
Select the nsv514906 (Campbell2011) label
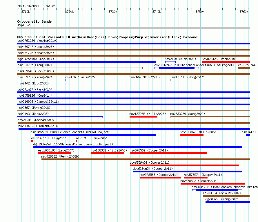point(38,102)
